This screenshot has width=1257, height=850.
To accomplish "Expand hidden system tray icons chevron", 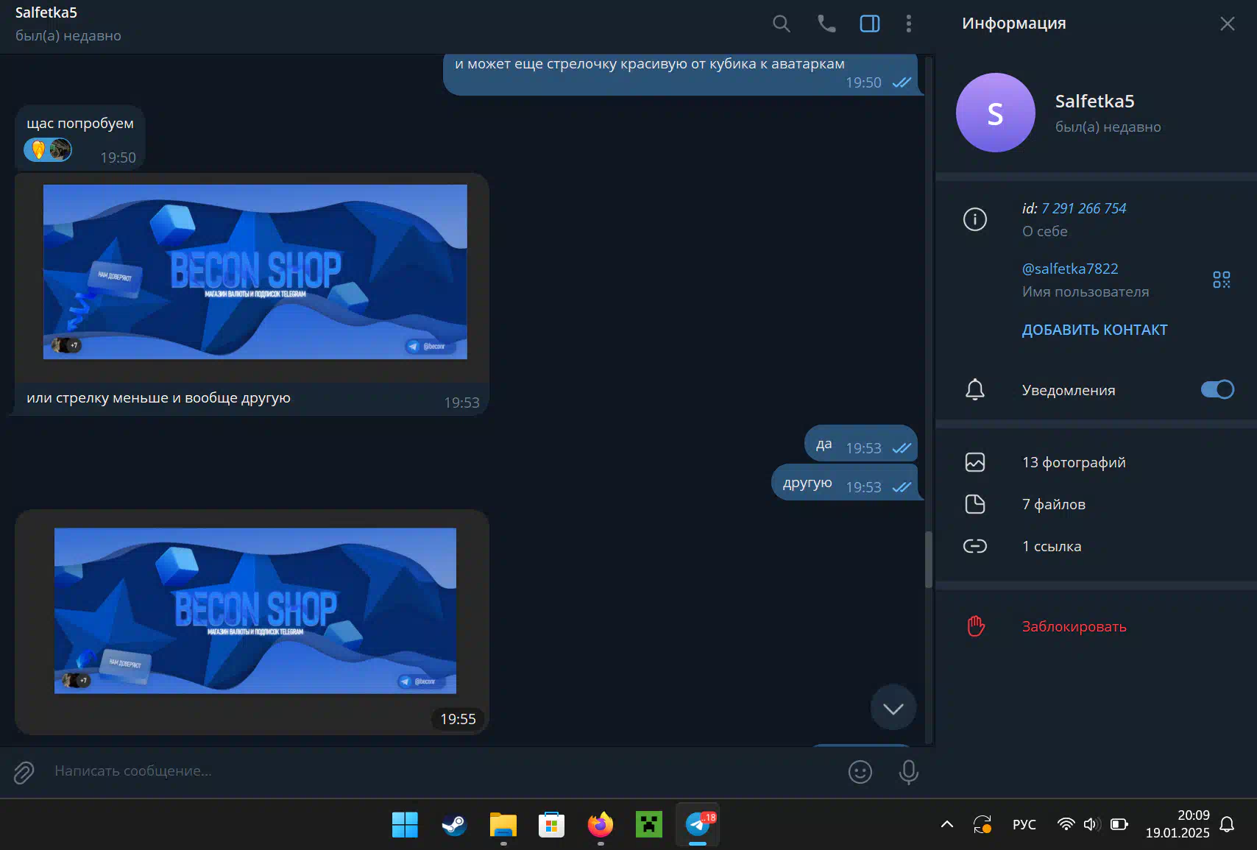I will pyautogui.click(x=947, y=824).
